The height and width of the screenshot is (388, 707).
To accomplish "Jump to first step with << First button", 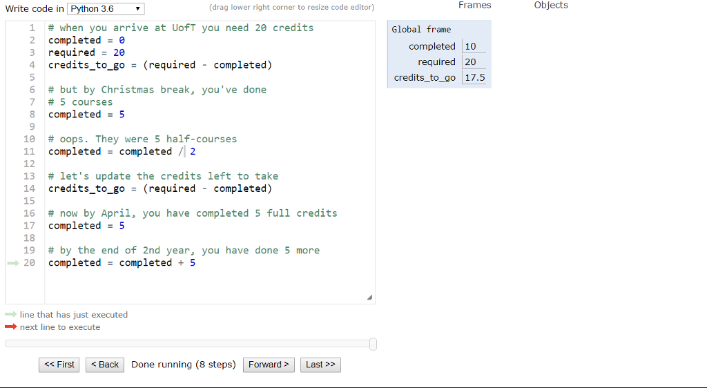I will [x=59, y=365].
